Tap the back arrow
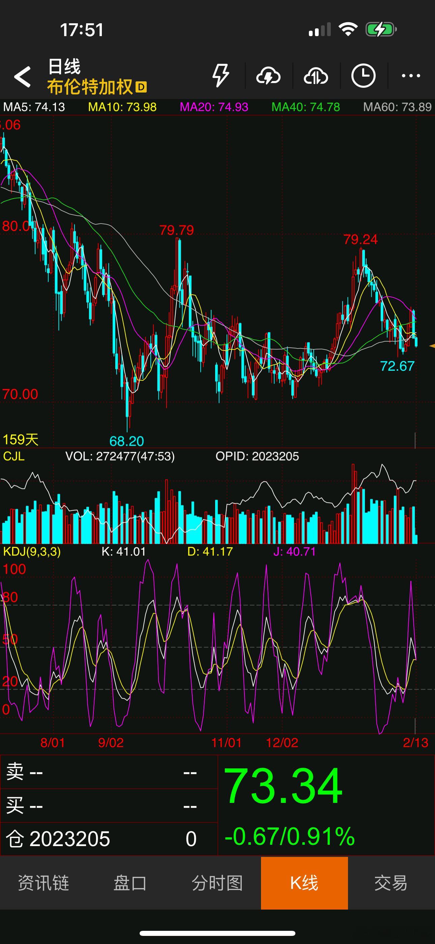The image size is (435, 944). tap(22, 77)
